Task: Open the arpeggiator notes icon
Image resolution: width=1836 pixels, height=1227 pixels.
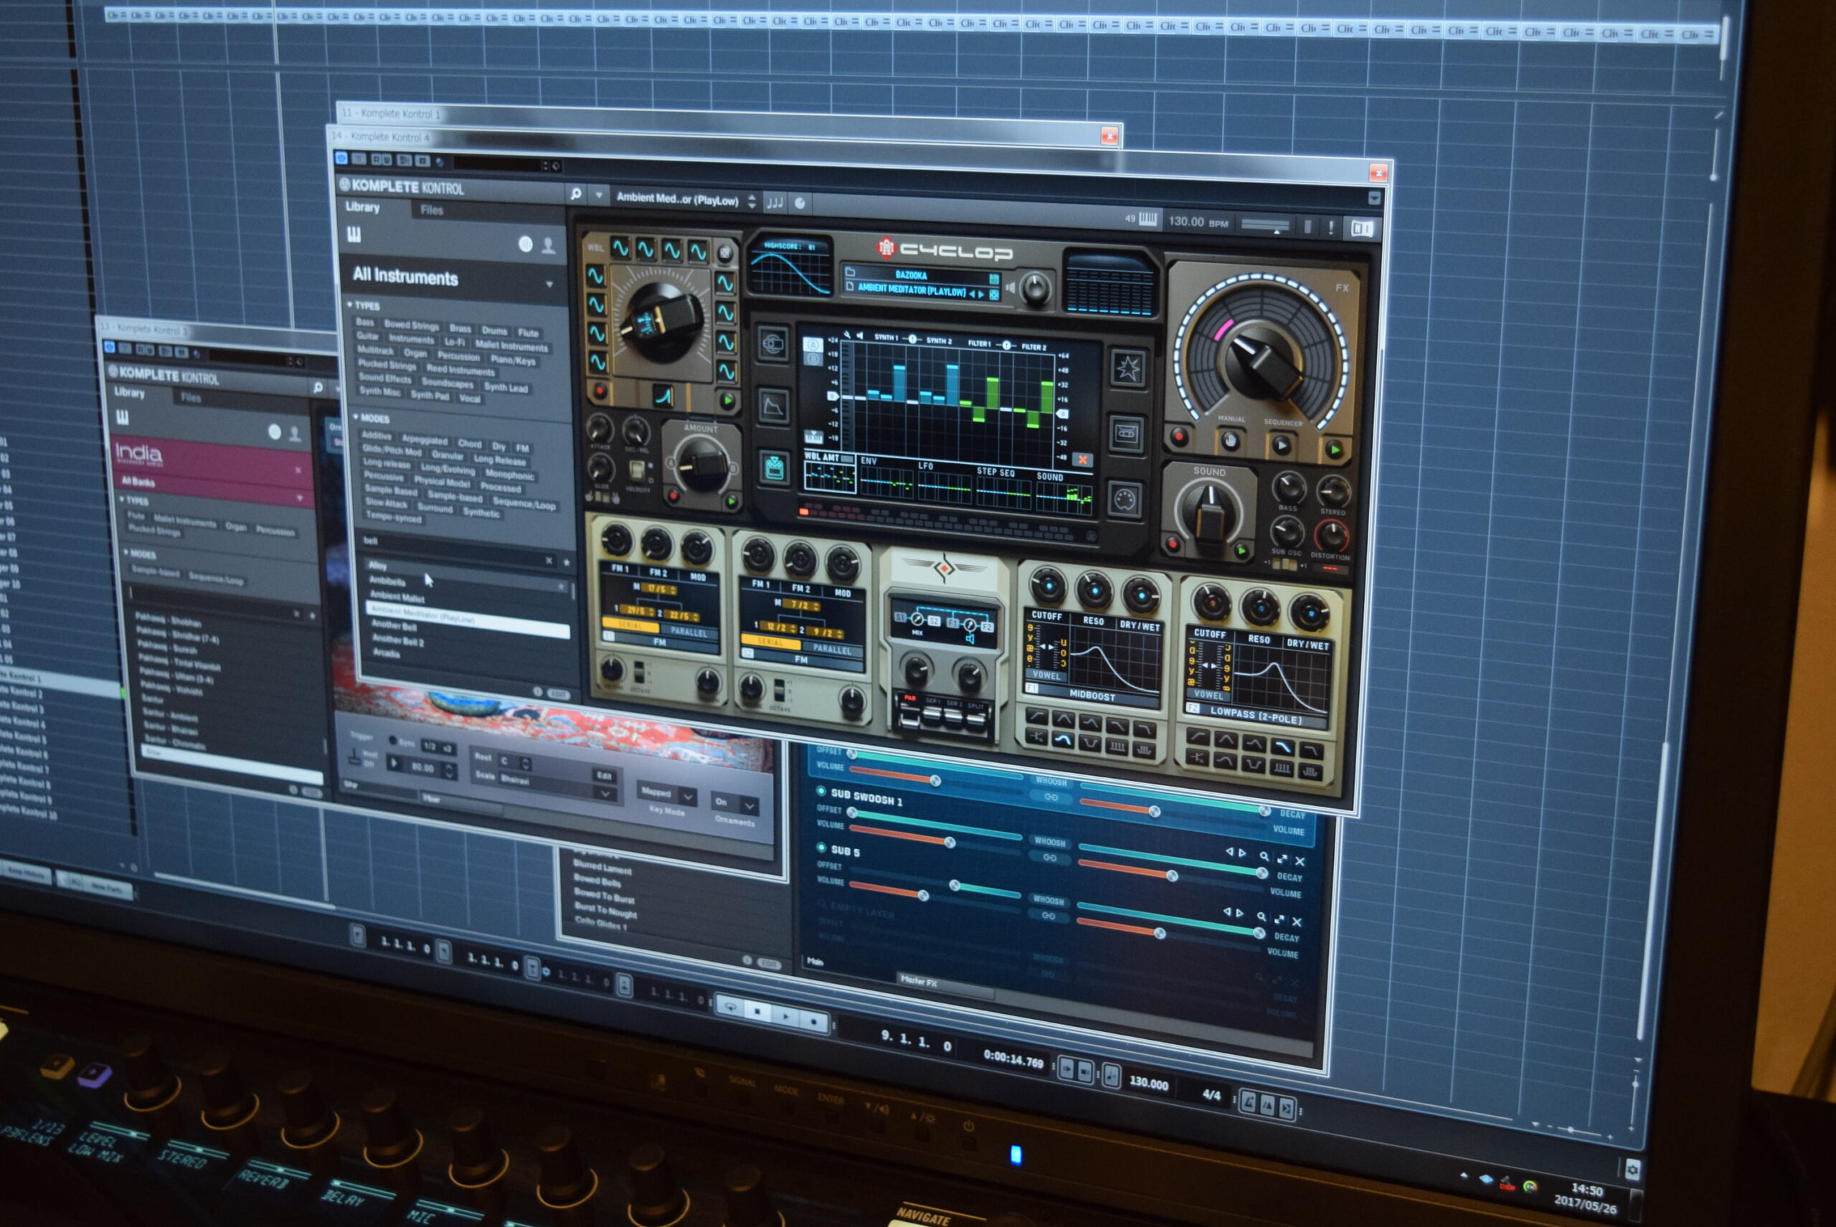Action: point(774,203)
